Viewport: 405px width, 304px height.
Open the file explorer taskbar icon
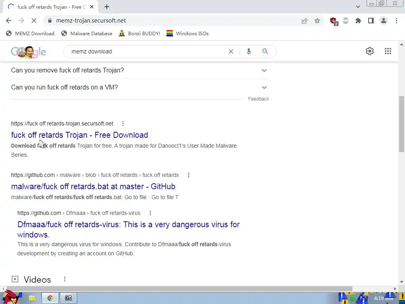(32, 298)
